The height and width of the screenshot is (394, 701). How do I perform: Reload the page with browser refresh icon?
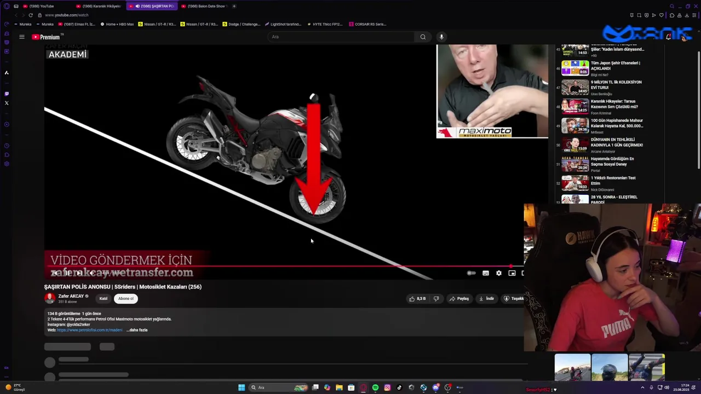pos(31,15)
